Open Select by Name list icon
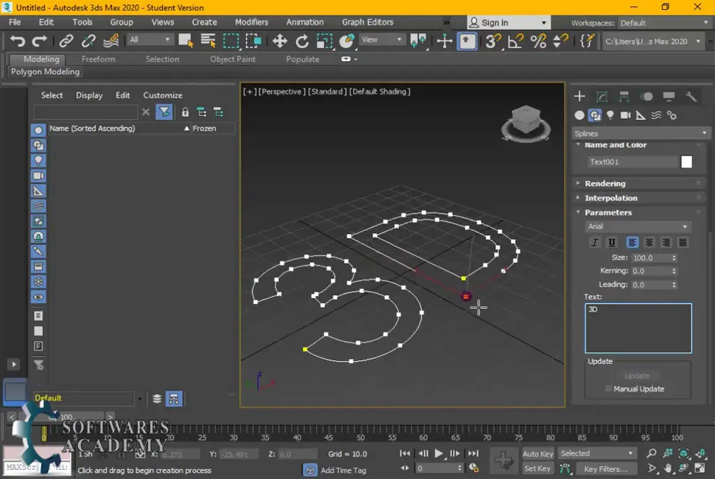This screenshot has height=479, width=715. 208,41
